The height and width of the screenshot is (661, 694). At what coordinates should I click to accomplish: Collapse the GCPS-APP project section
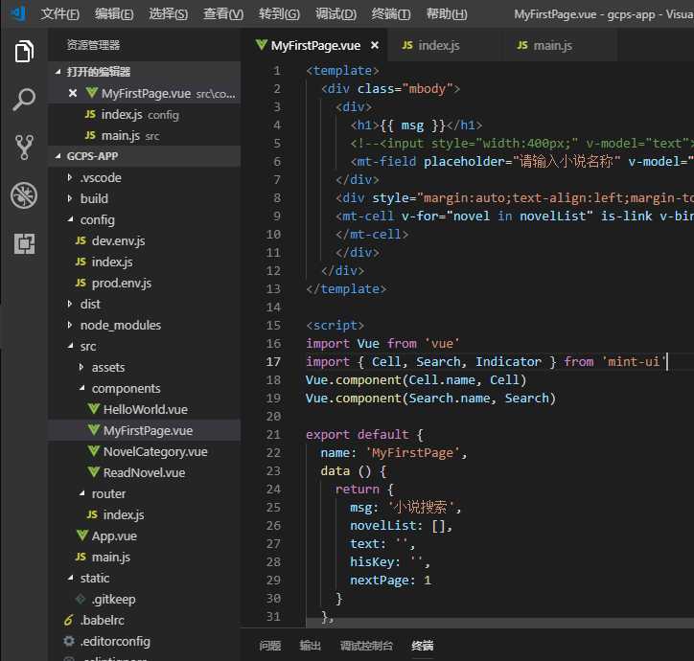(x=58, y=156)
